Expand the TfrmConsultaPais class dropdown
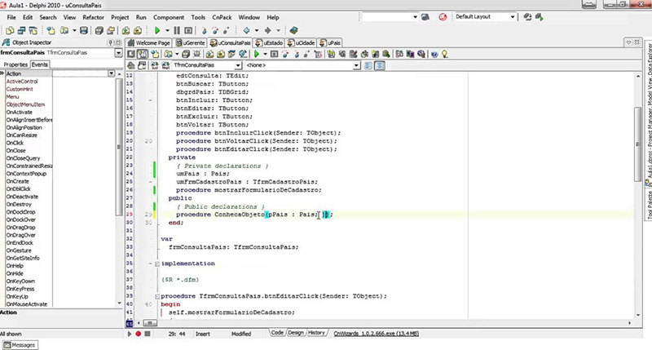This screenshot has height=350, width=652. click(237, 65)
